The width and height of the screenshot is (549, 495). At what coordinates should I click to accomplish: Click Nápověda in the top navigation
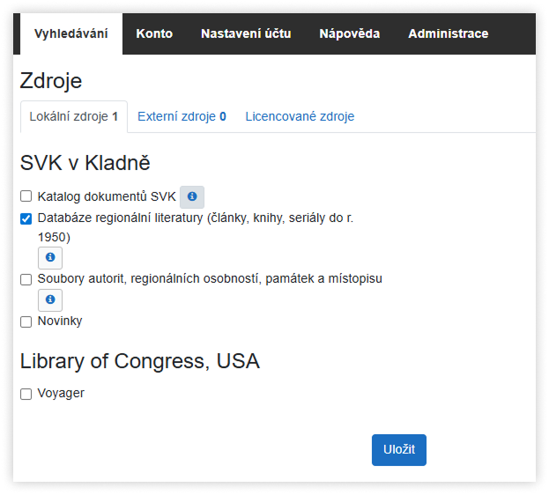click(x=349, y=34)
